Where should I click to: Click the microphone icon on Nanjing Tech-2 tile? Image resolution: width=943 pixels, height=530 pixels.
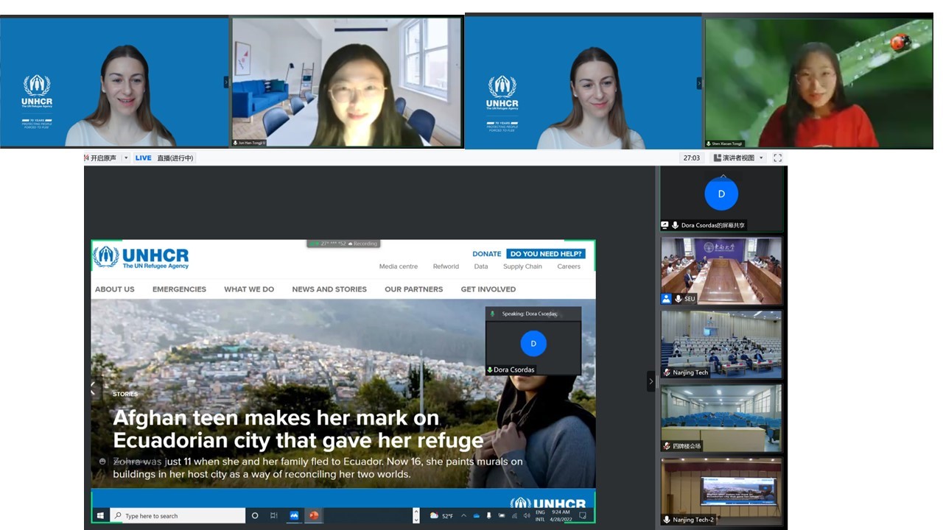tap(667, 520)
